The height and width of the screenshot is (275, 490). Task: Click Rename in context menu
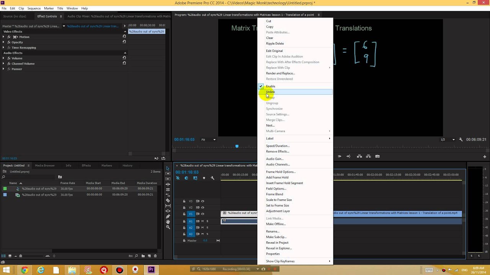(295, 231)
